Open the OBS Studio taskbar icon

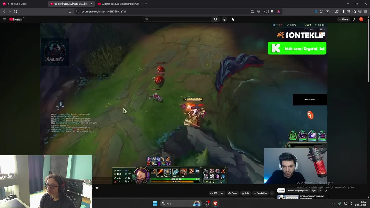tap(207, 203)
